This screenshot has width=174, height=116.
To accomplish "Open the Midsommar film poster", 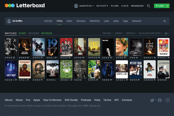I will 122,47.
